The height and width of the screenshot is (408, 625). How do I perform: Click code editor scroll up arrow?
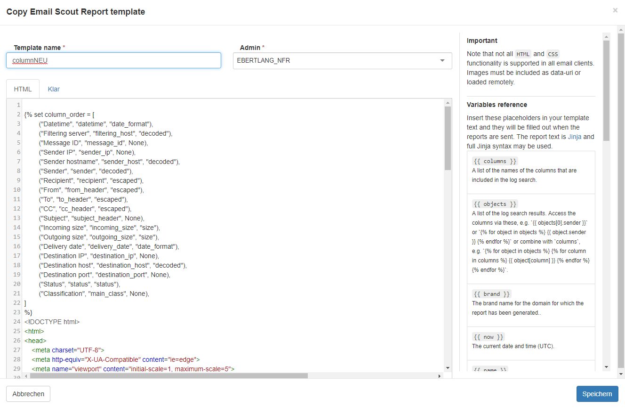[x=448, y=103]
